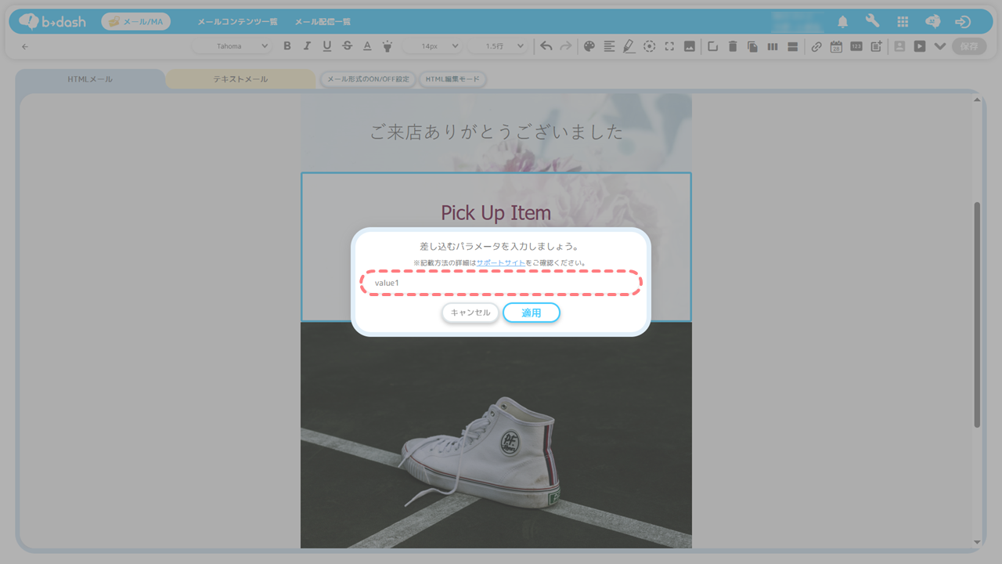Toggle strikethrough formatting

point(348,46)
